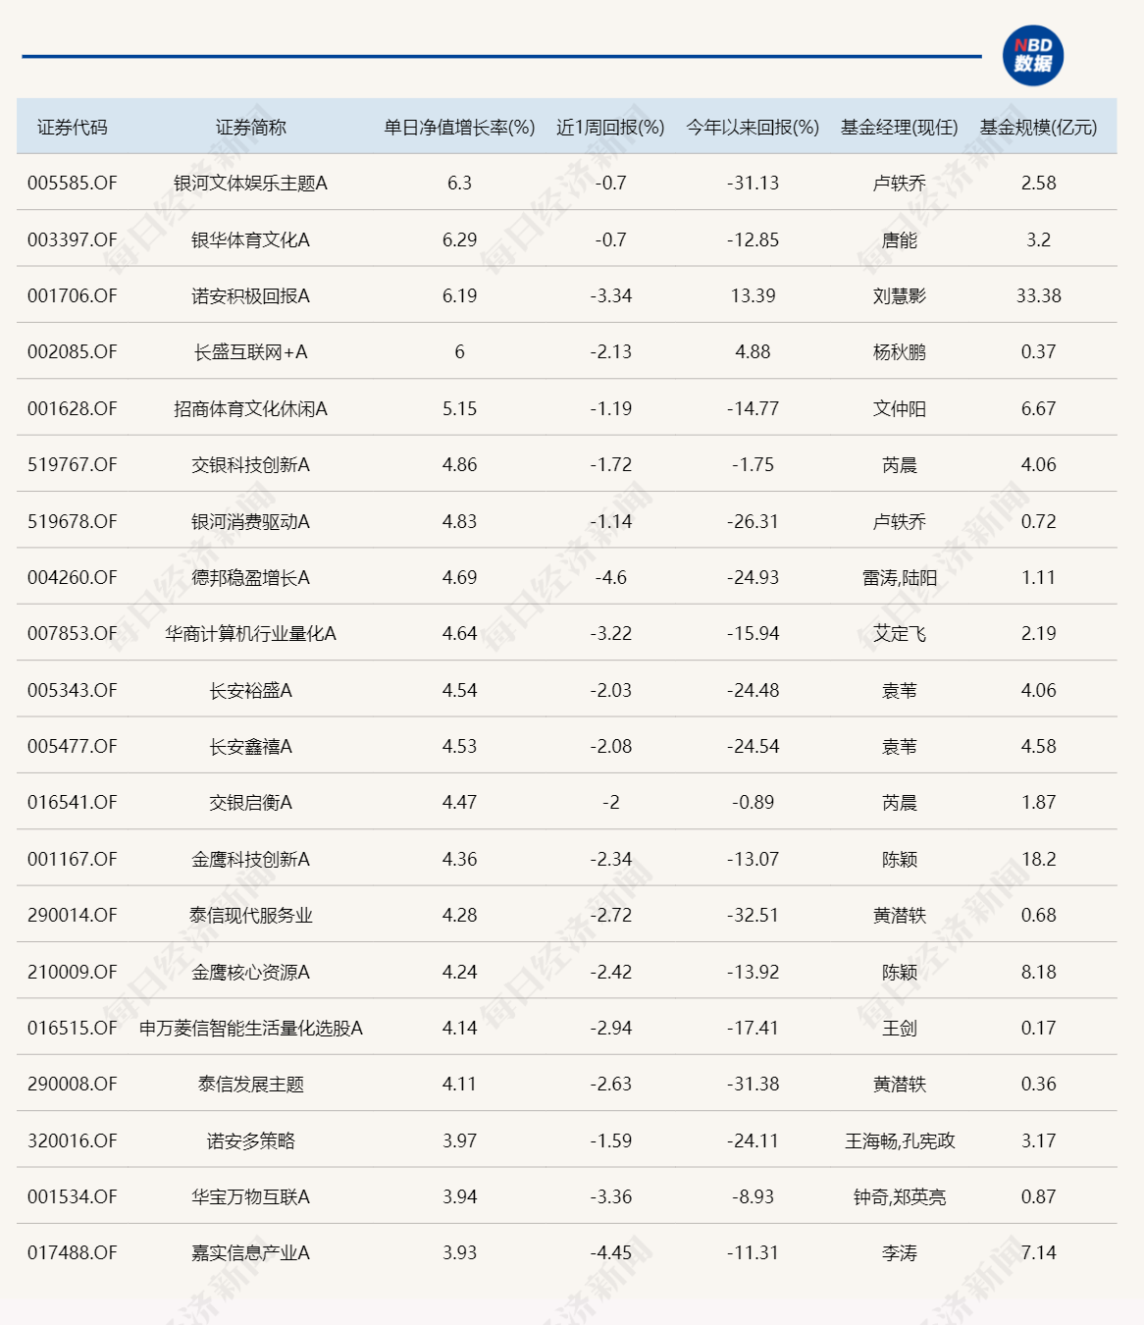Viewport: 1144px width, 1325px height.
Task: Click the 单日净值增长率(%) header
Action: pos(459,128)
